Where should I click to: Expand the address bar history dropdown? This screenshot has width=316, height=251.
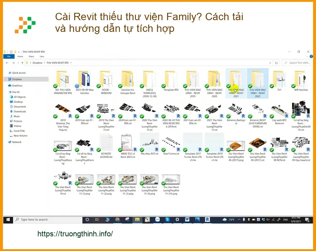click(270, 63)
